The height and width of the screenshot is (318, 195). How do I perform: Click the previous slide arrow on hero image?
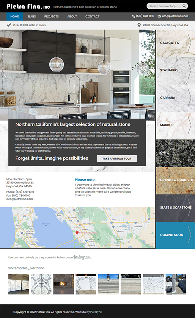5,76
